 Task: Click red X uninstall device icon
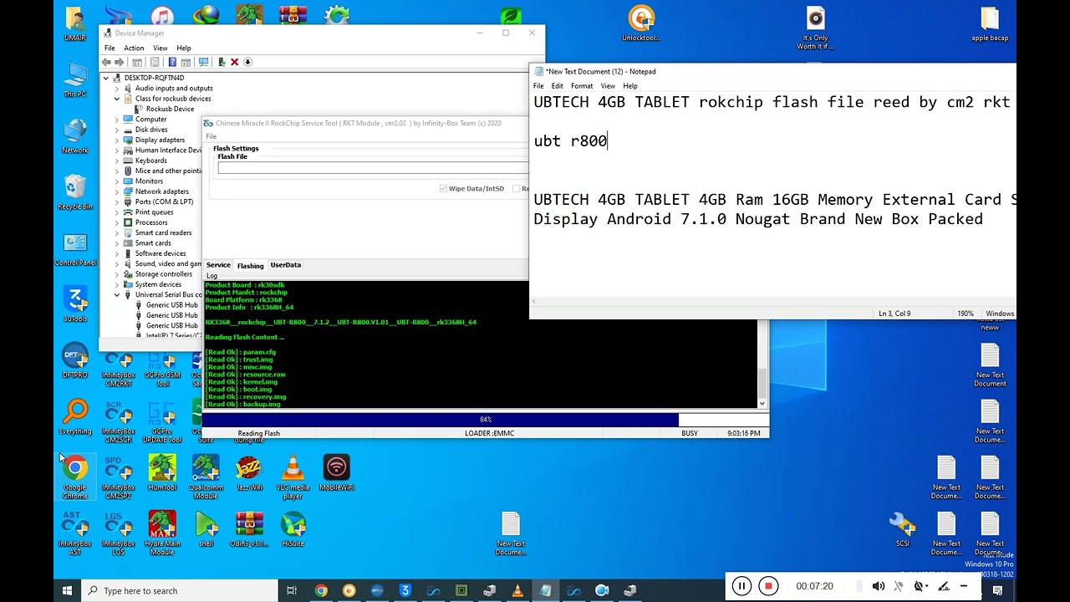(x=235, y=62)
